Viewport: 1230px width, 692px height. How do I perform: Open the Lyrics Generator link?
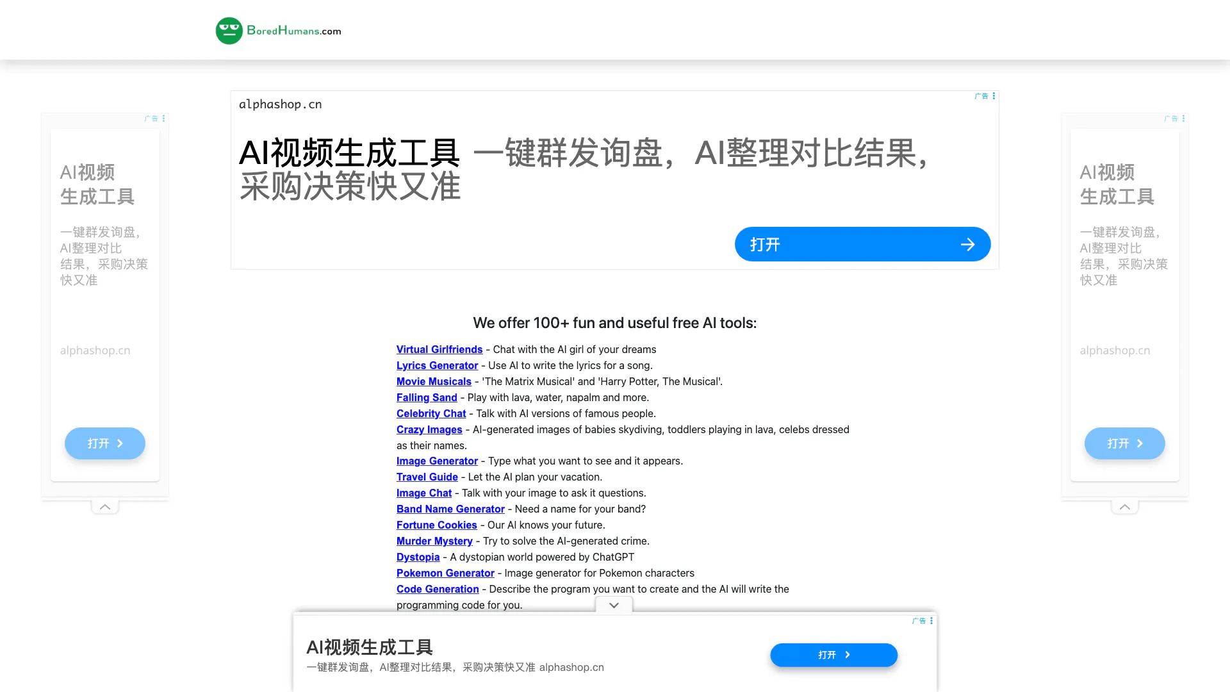tap(437, 365)
